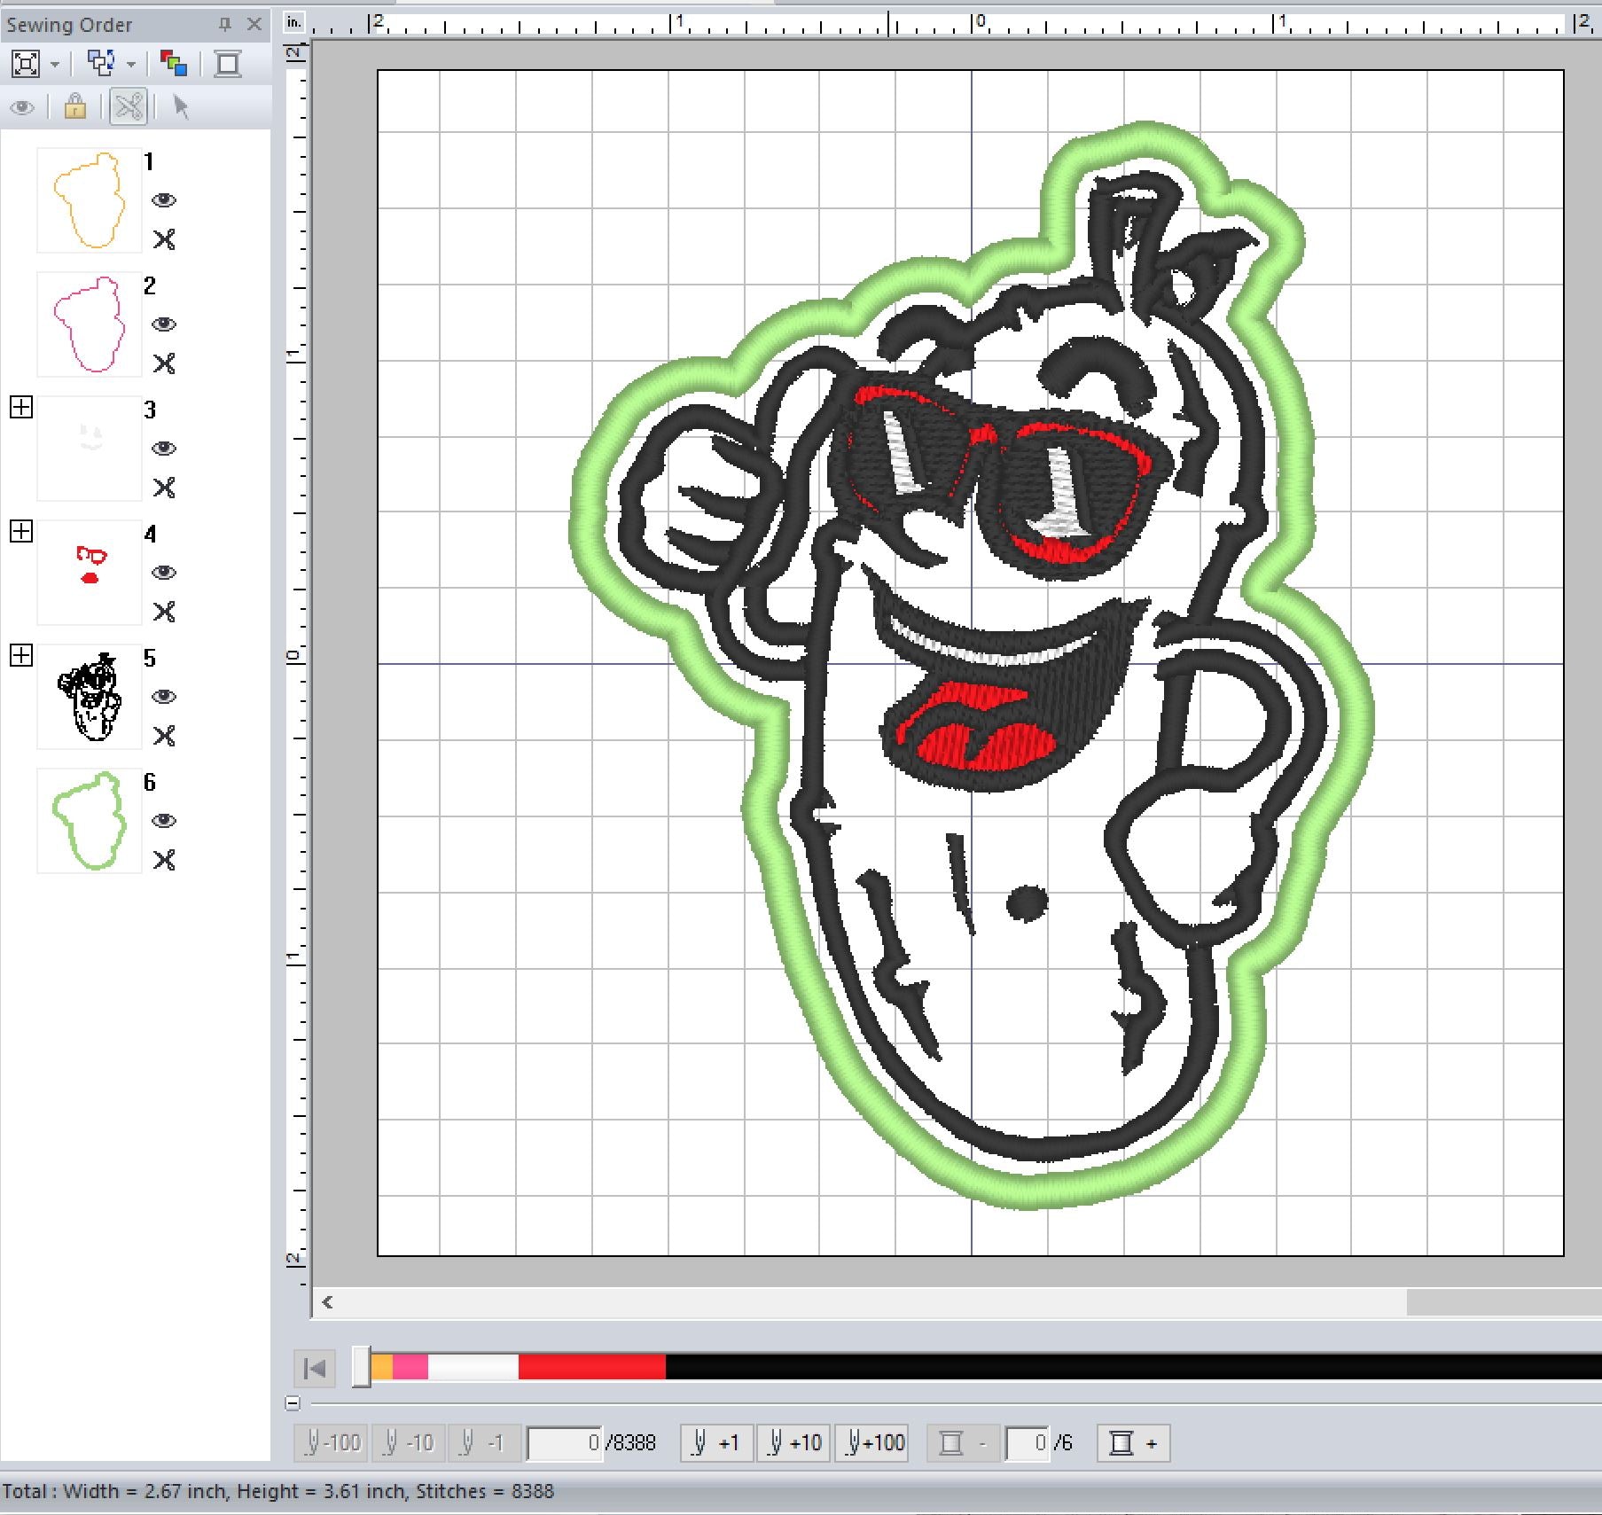This screenshot has height=1515, width=1602.
Task: Click the arrow pointer icon in Sewing Order toolbar
Action: click(181, 107)
